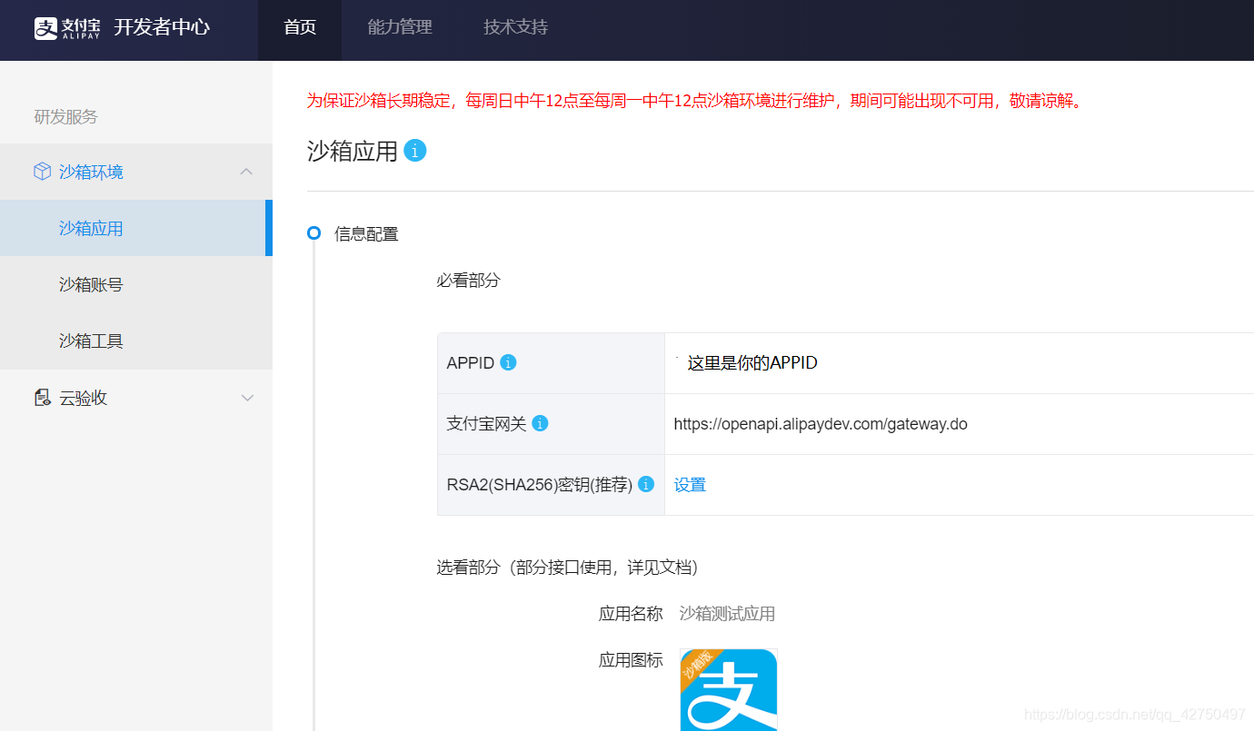Expand the 云验收 section chevron
The image size is (1254, 731).
[x=246, y=398]
